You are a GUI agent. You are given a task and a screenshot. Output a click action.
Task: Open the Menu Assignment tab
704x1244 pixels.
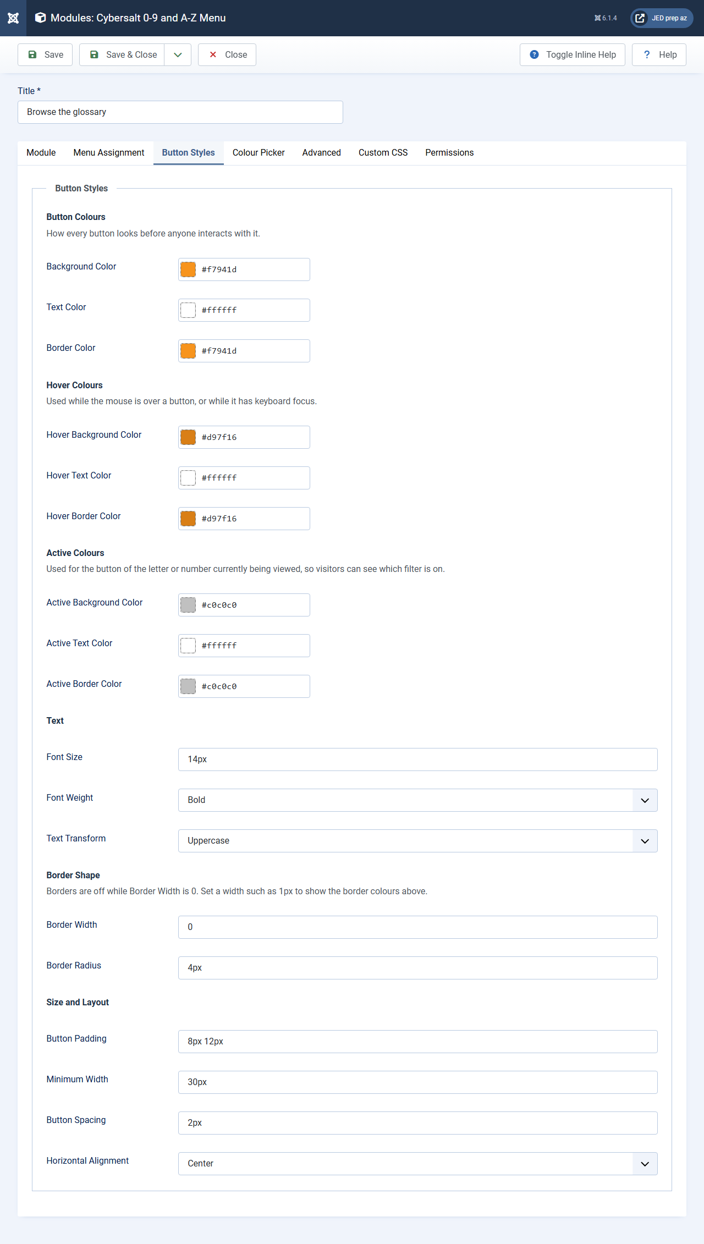click(x=109, y=153)
